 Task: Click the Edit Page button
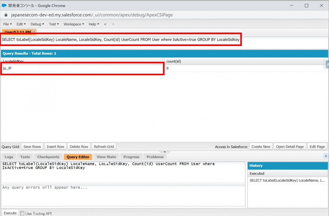coord(317,146)
